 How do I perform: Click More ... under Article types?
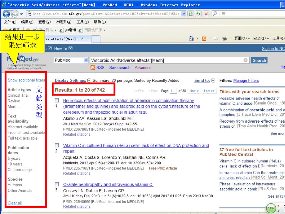[14, 107]
